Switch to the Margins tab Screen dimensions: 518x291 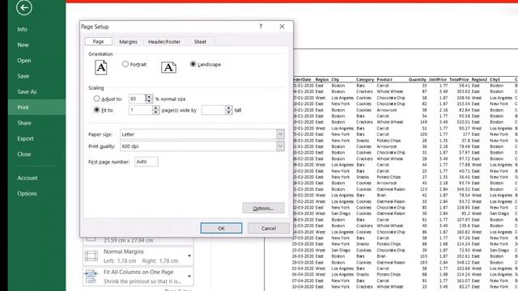[128, 42]
